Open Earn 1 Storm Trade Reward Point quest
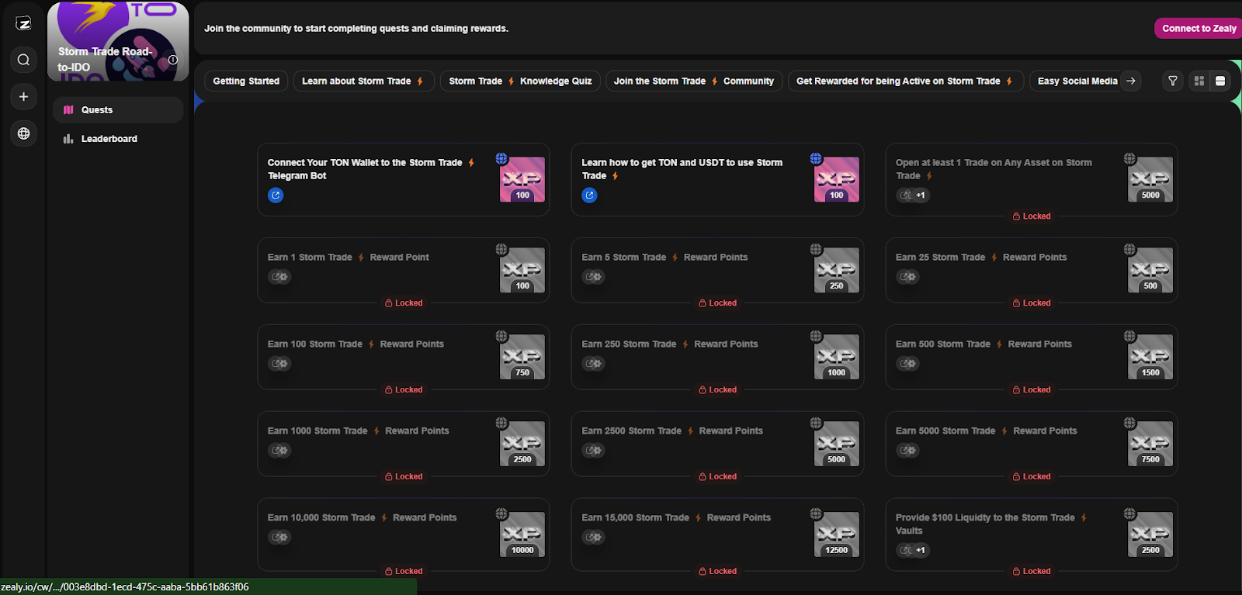This screenshot has width=1242, height=595. [348, 258]
